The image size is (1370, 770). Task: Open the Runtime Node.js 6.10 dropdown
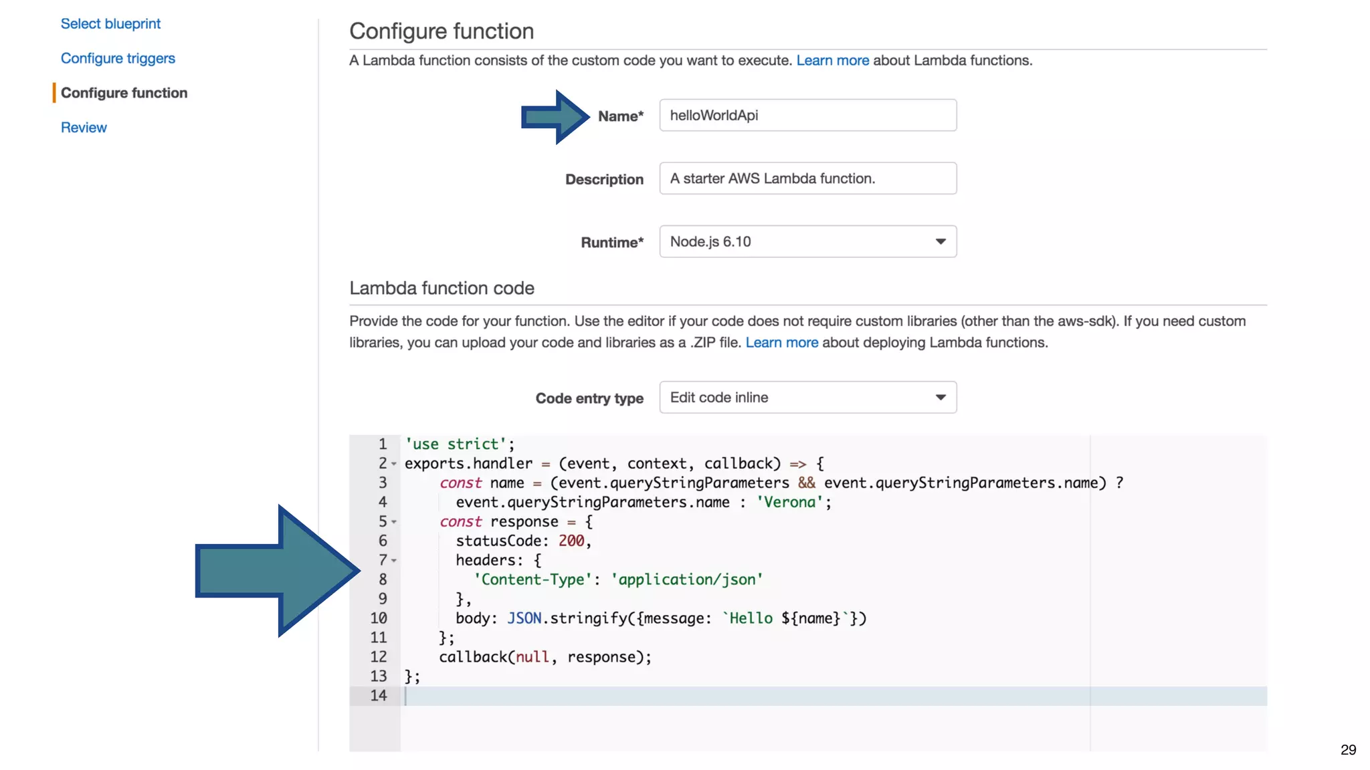click(807, 242)
